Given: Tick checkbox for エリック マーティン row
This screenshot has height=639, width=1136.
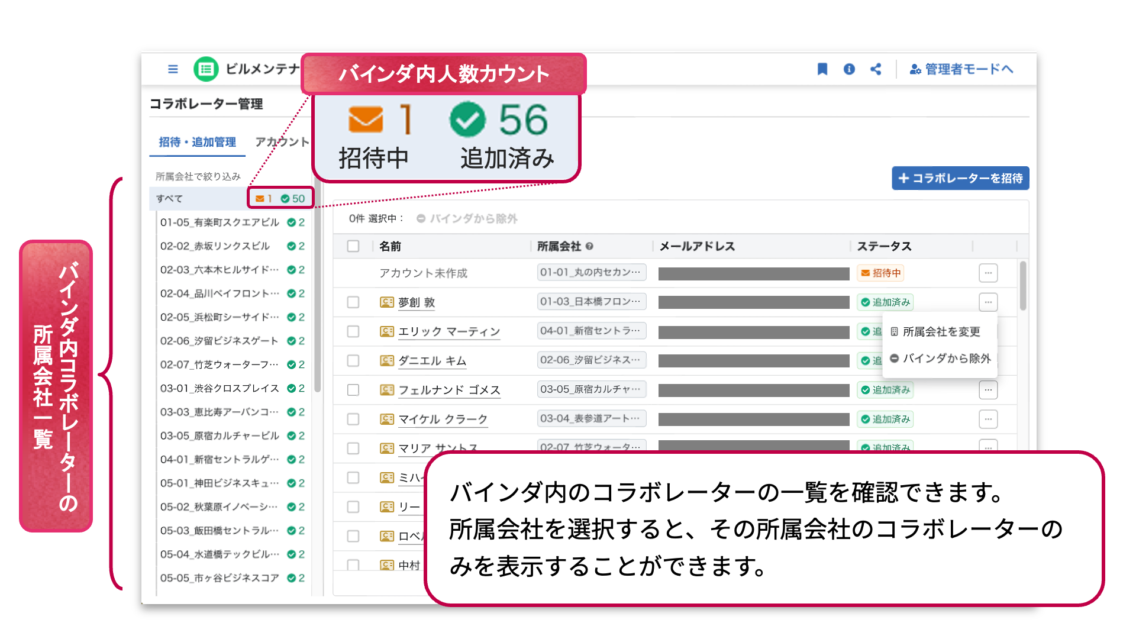Looking at the screenshot, I should (353, 331).
